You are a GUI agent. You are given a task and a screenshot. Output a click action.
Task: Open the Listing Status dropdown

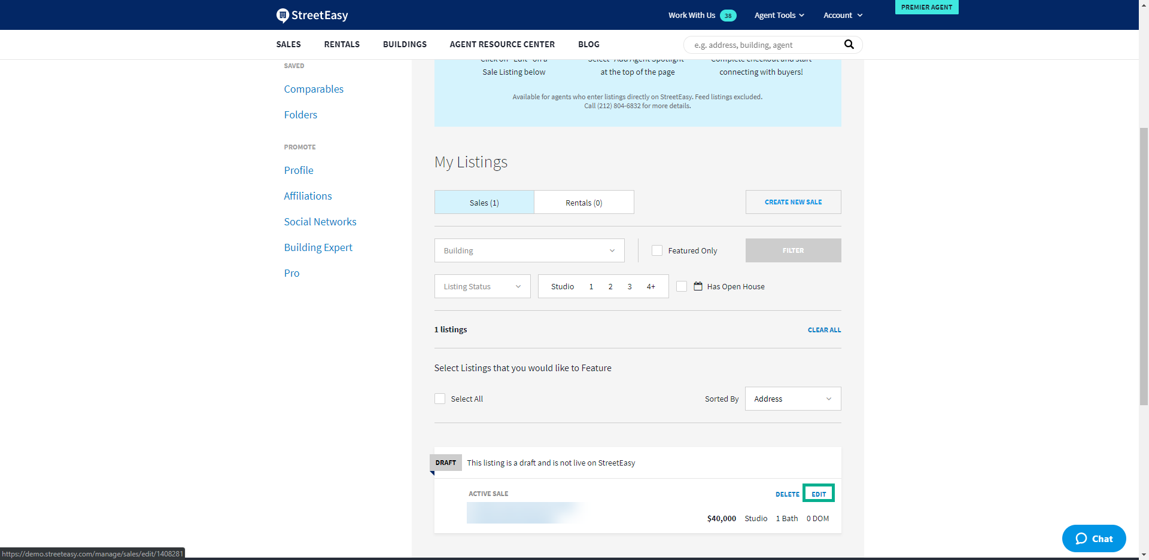pos(482,286)
